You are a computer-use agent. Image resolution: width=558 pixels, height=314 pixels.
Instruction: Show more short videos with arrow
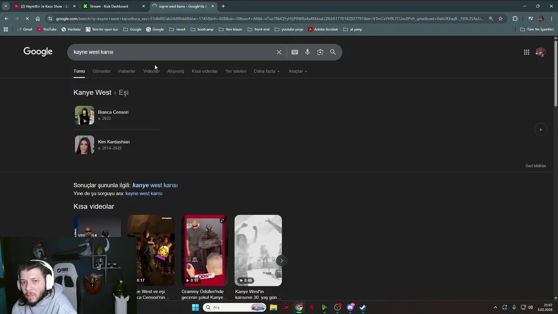(x=282, y=260)
